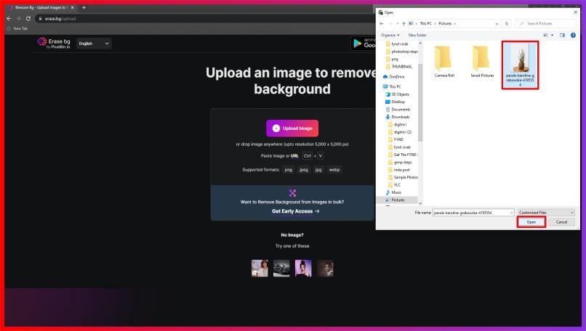Open the FYND folder in tree
Screen dimensions: 586x331
pyautogui.click(x=396, y=139)
